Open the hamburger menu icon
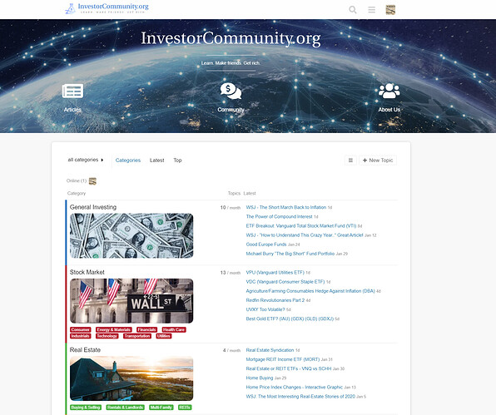 pyautogui.click(x=372, y=10)
